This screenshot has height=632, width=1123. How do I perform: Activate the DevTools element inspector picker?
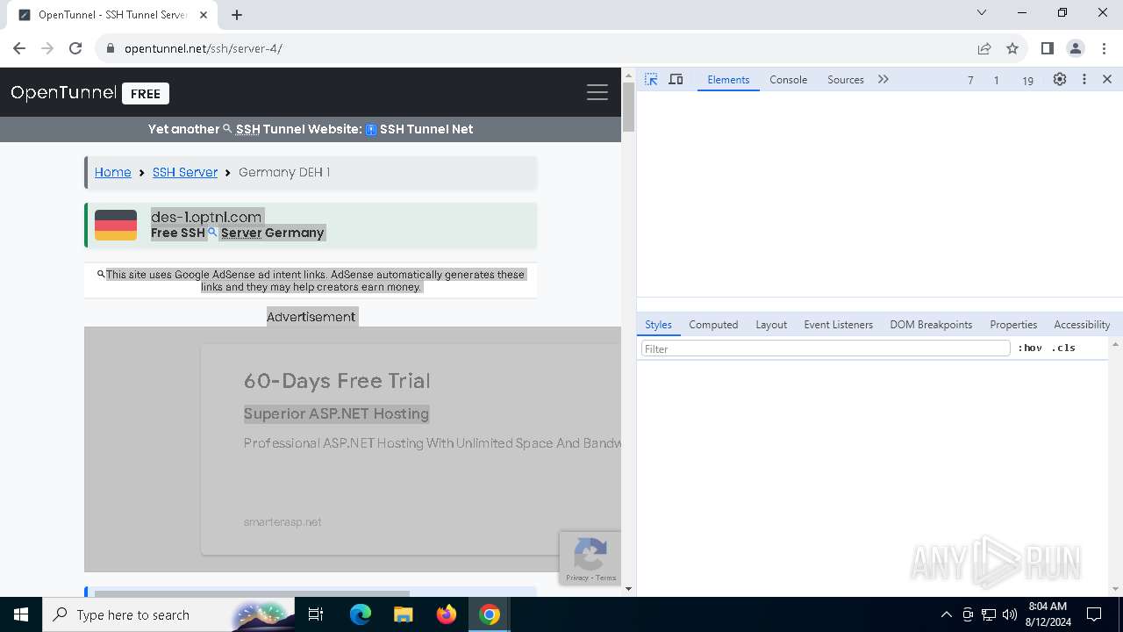651,79
